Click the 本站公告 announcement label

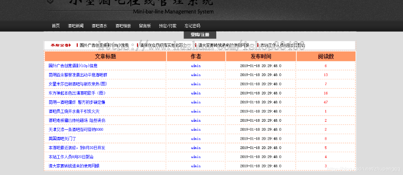60,45
